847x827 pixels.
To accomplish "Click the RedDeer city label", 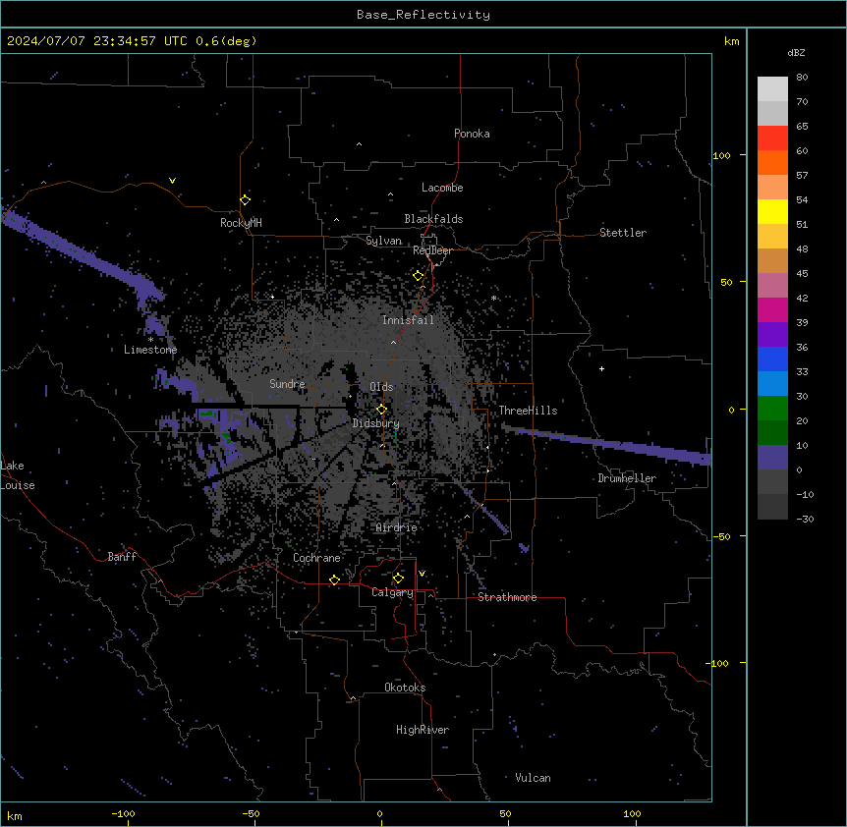I will click(x=432, y=250).
